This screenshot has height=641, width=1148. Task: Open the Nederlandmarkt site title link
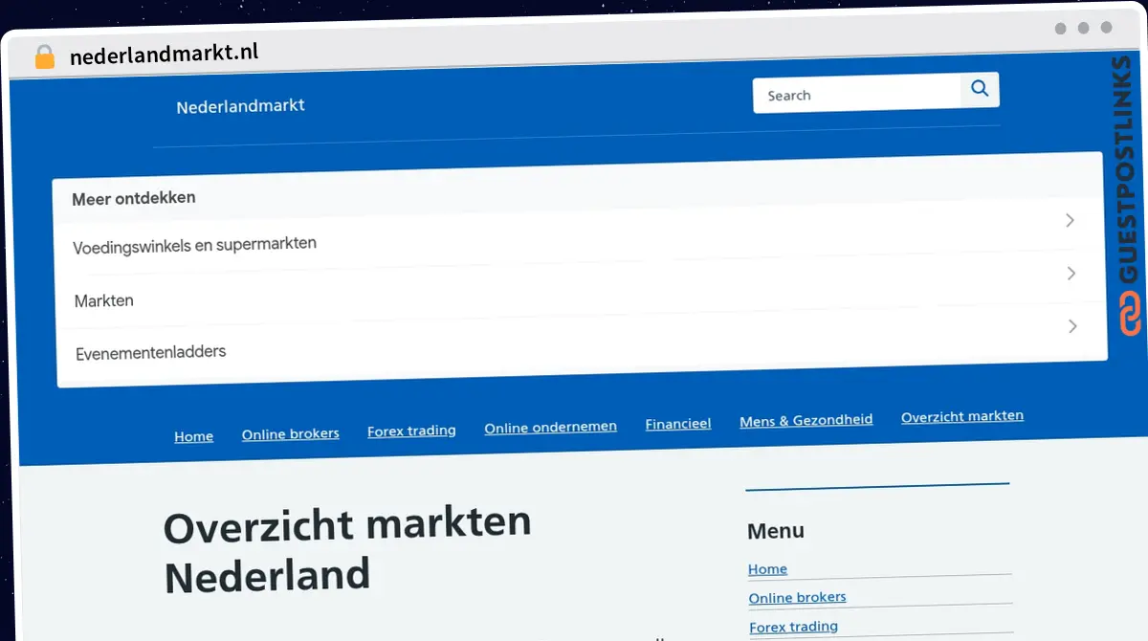(240, 106)
